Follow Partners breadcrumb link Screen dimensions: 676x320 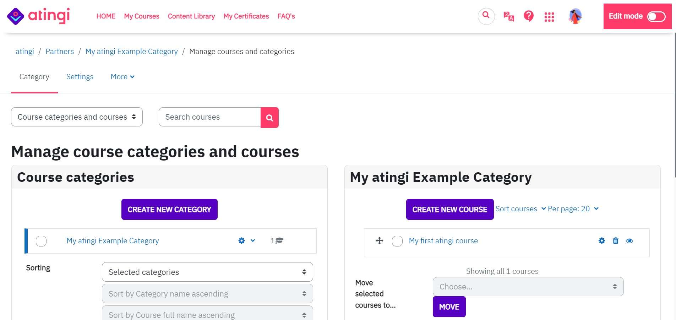pos(60,51)
